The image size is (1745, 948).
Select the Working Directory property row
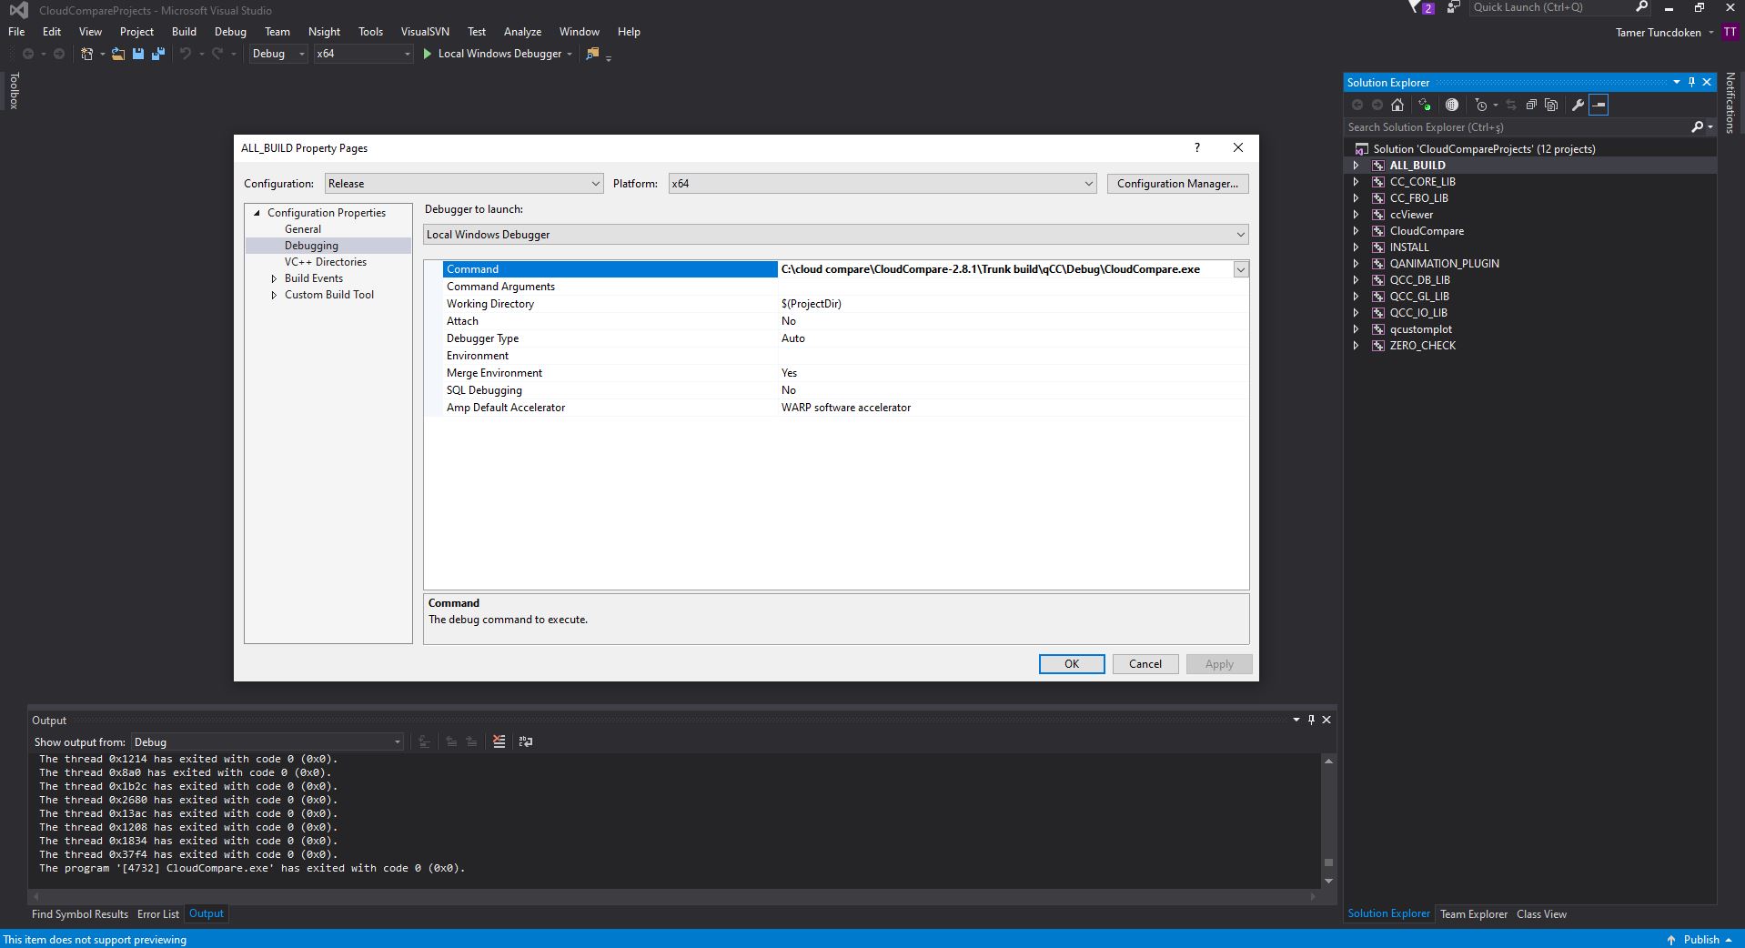pyautogui.click(x=836, y=304)
